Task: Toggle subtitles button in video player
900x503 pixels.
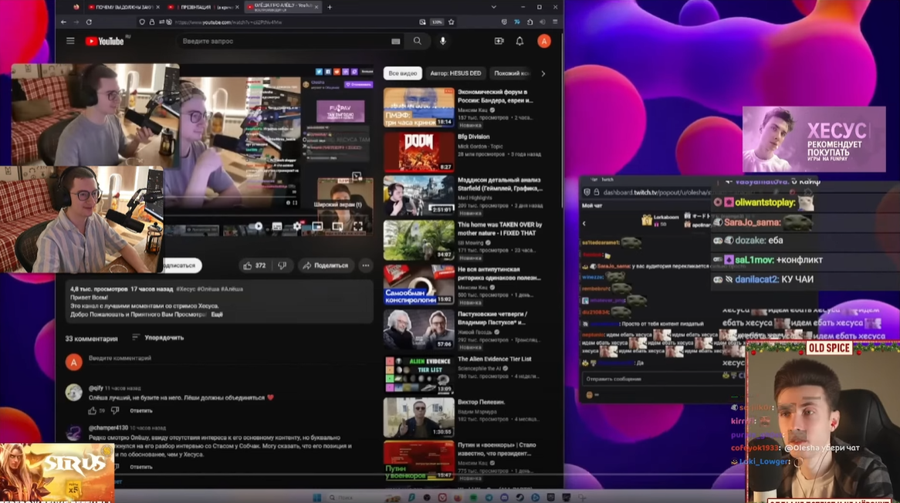Action: 277,226
